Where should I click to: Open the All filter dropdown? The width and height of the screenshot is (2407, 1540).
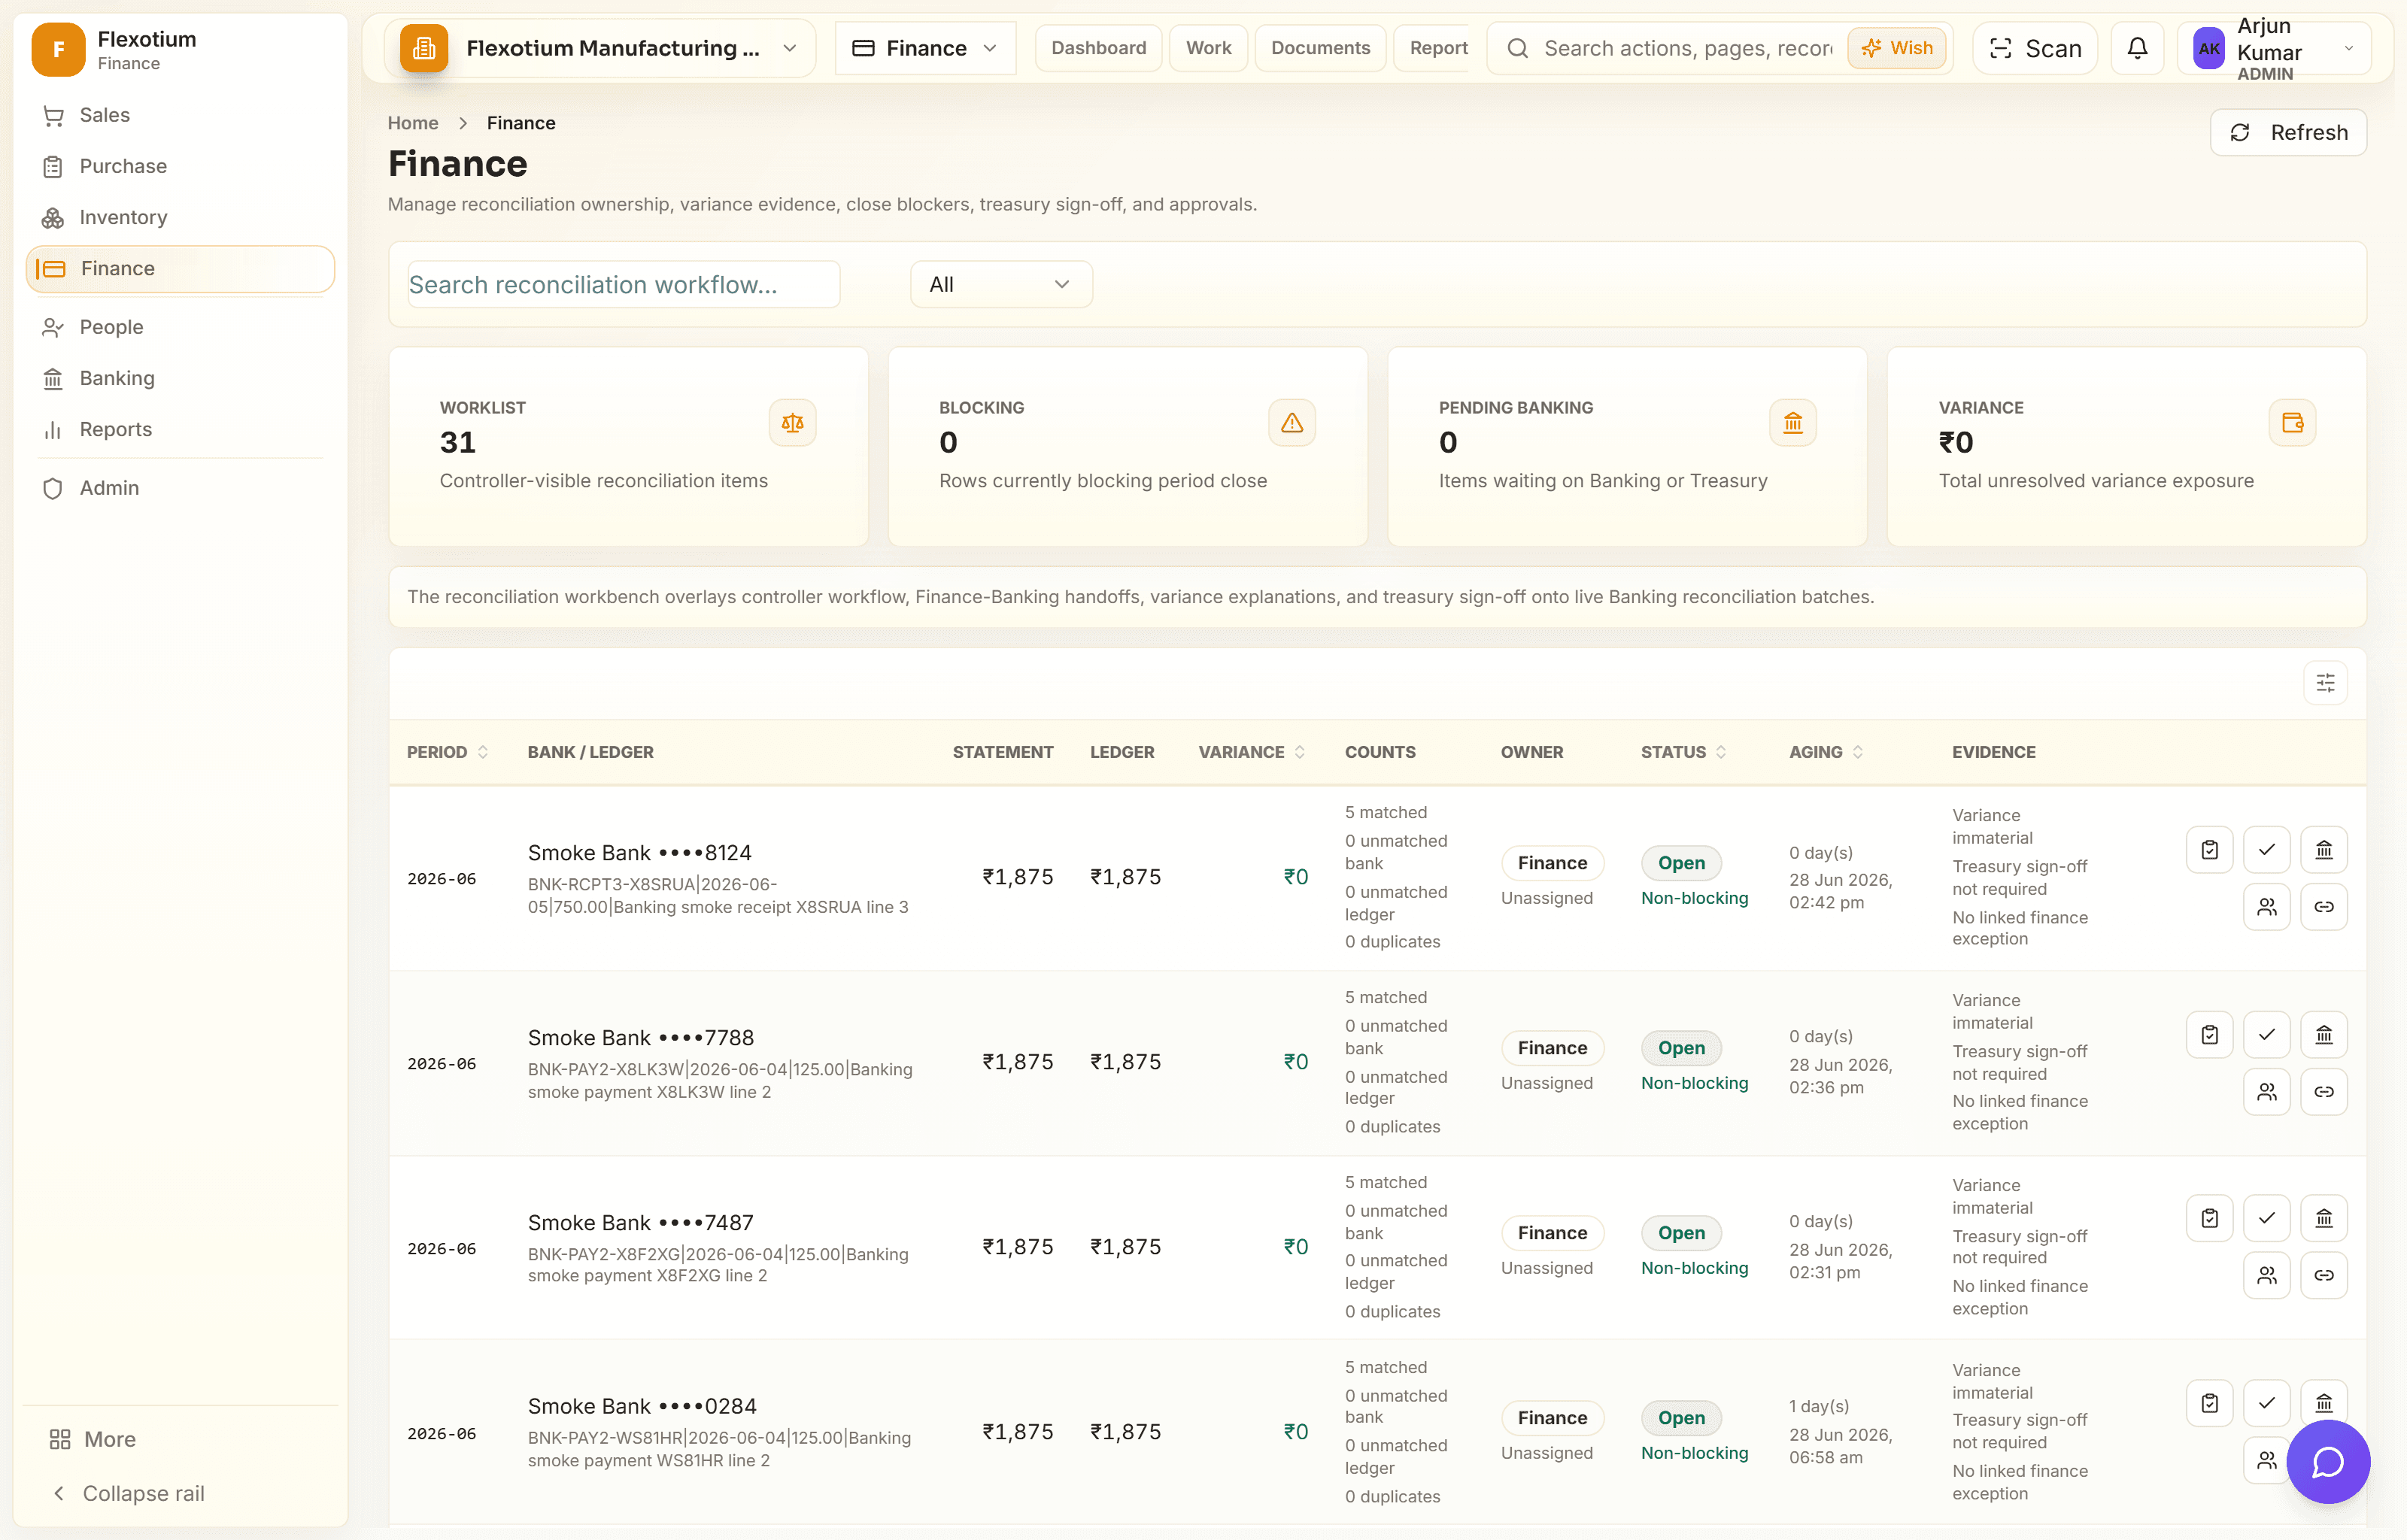[1001, 285]
